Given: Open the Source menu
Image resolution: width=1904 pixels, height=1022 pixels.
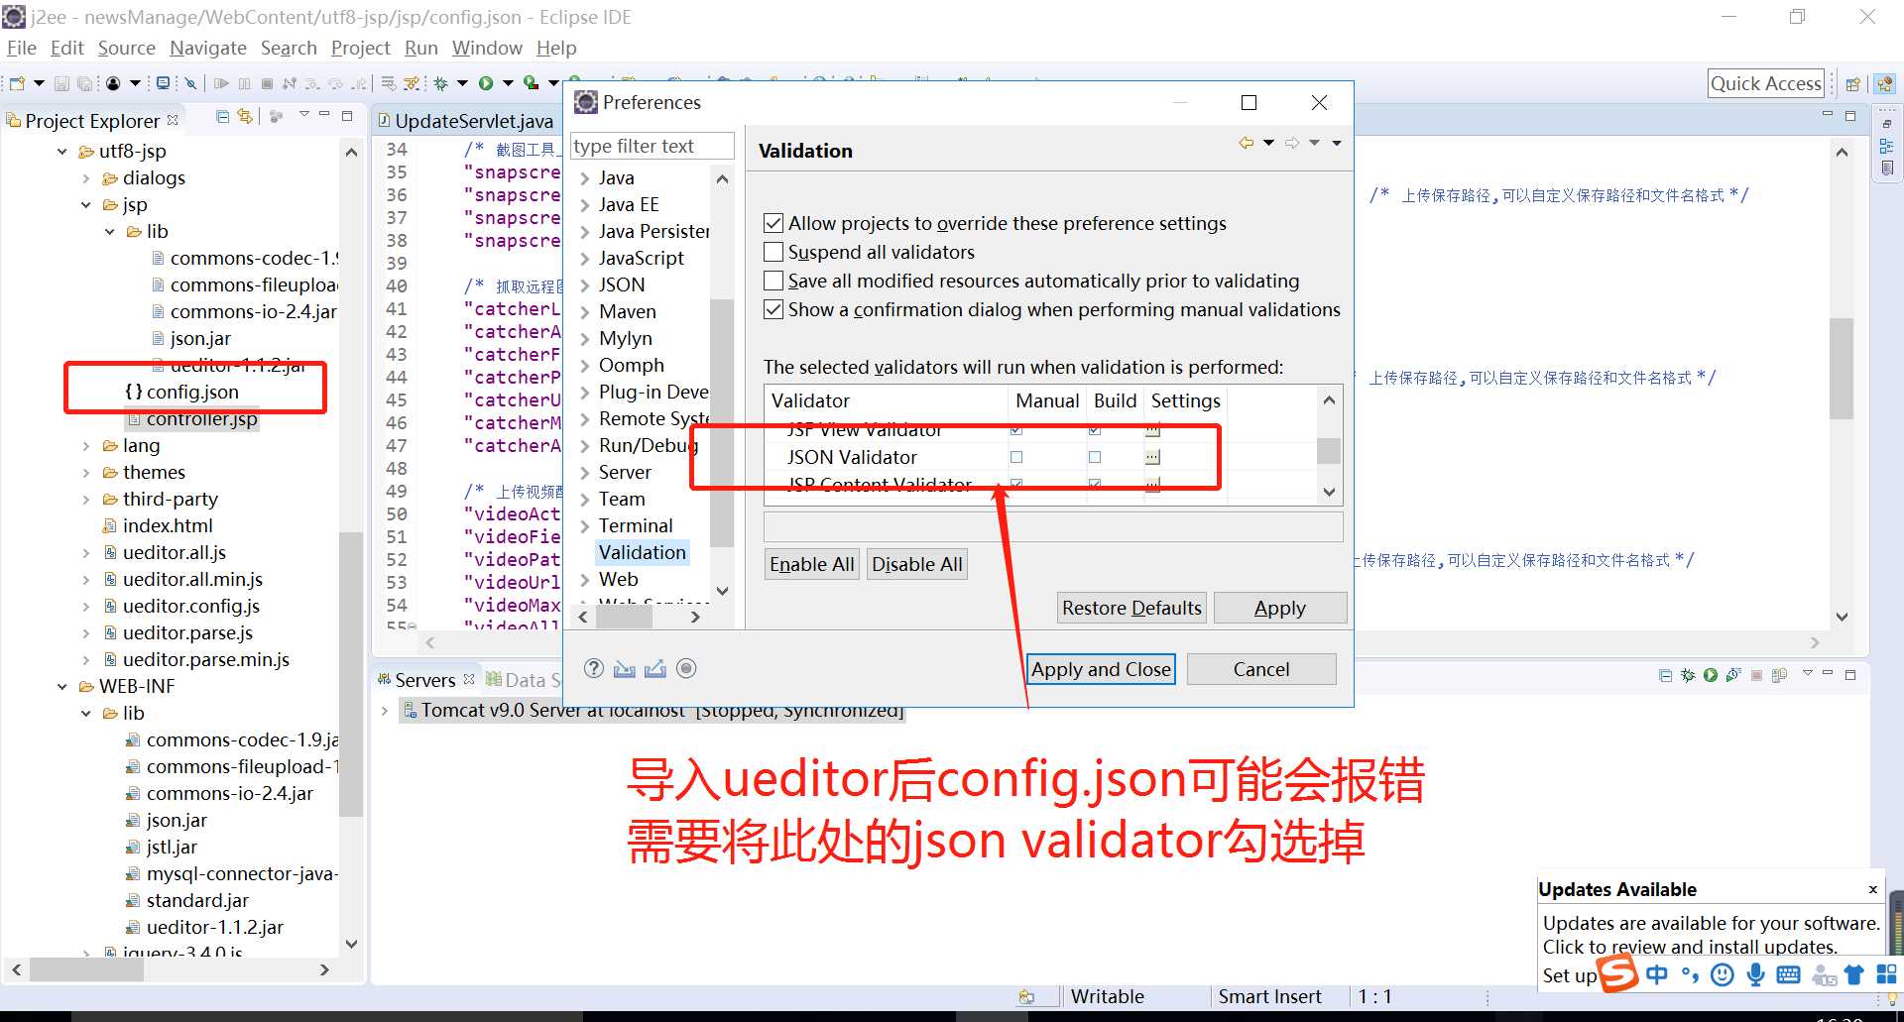Looking at the screenshot, I should [126, 48].
